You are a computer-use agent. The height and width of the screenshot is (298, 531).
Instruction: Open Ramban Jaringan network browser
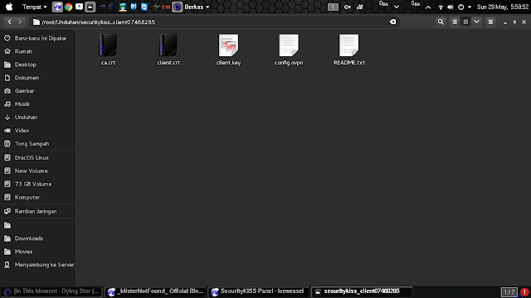37,212
